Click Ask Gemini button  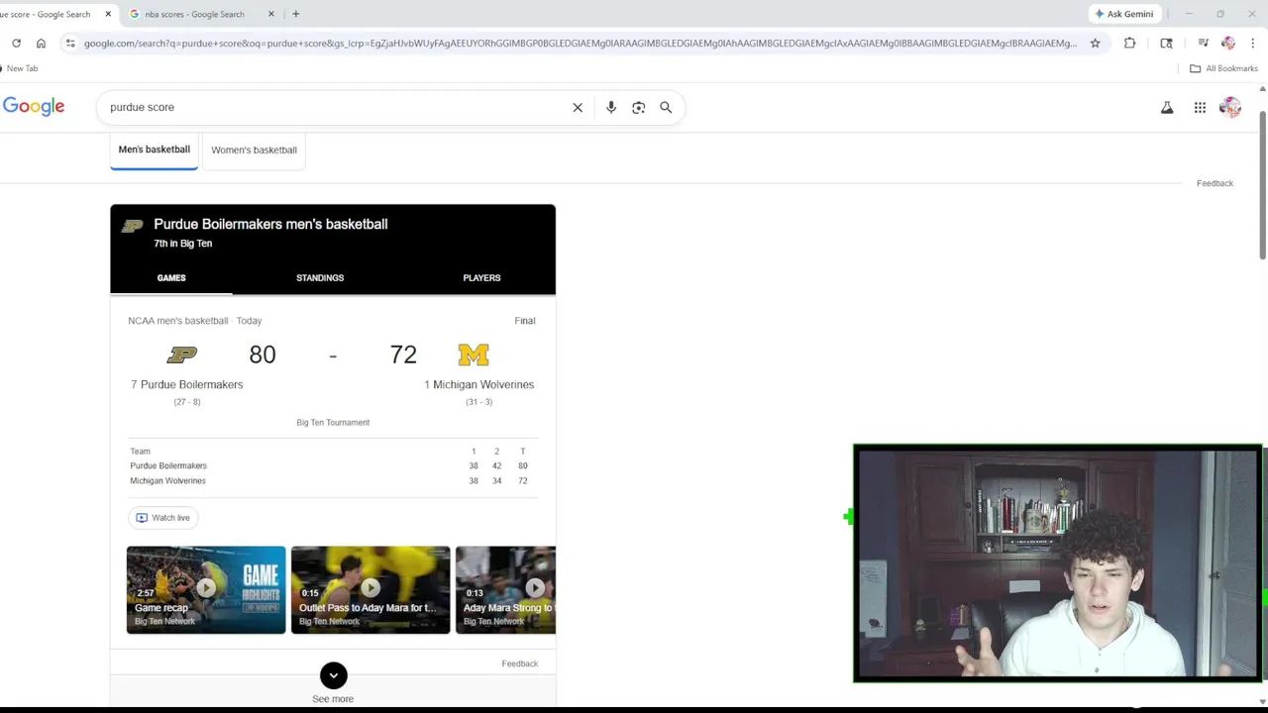coord(1123,14)
